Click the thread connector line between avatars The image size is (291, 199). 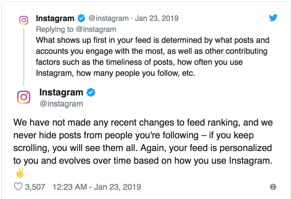click(x=24, y=57)
